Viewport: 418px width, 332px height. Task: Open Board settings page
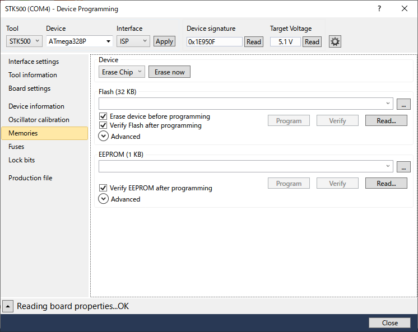coord(29,88)
